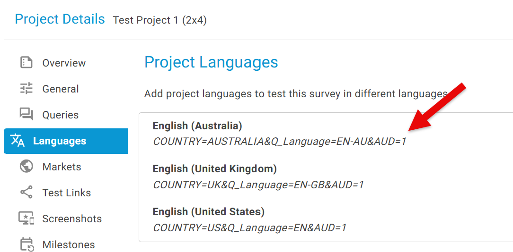Select the English (United Kingdom) language entry
Screen dimensions: 513x252
(214, 169)
